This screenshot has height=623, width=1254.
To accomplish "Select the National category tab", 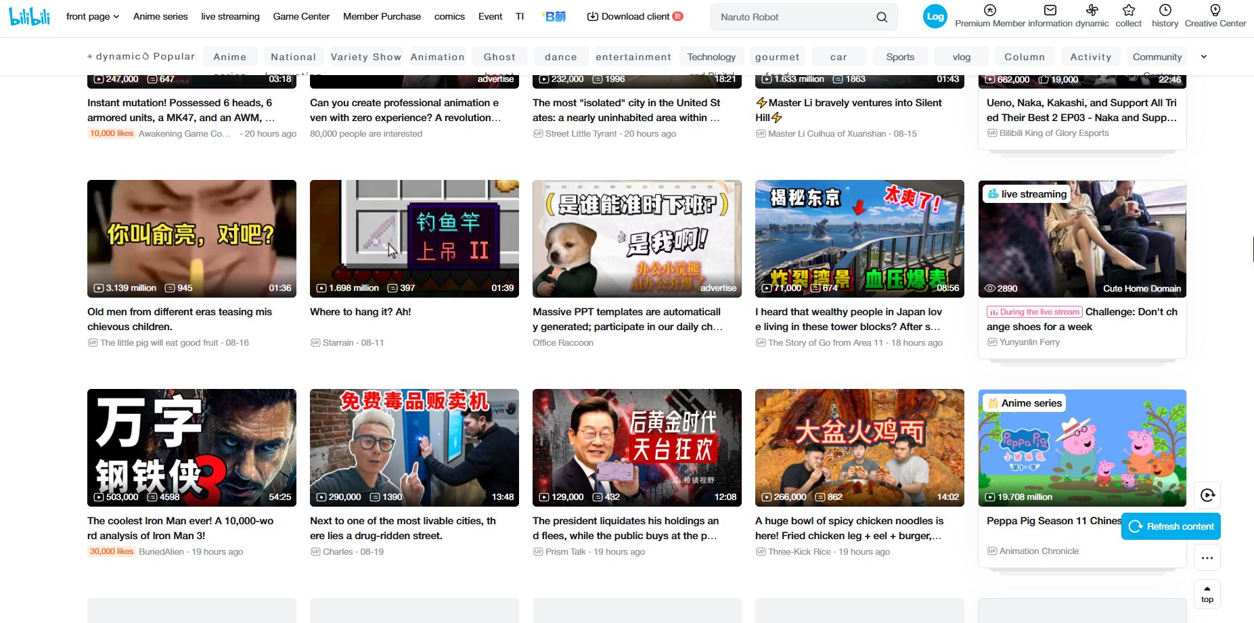I will 293,57.
